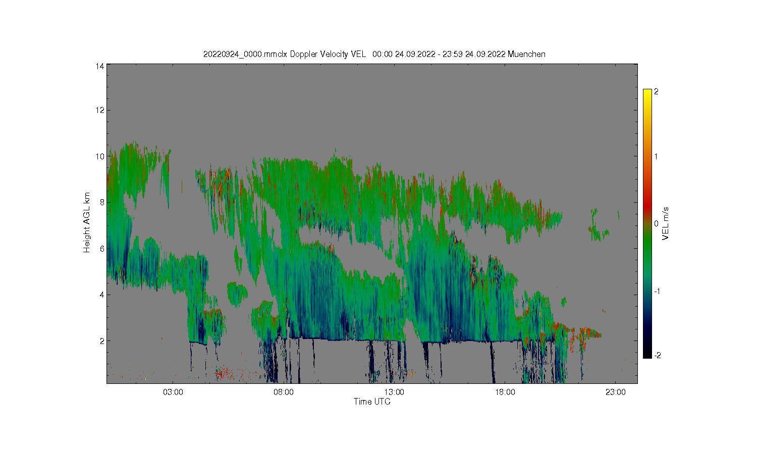Click the height tick label 14
757x454 pixels.
click(100, 66)
